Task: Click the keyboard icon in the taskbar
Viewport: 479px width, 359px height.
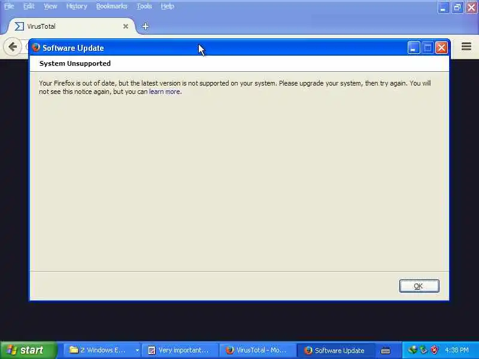Action: [x=386, y=351]
